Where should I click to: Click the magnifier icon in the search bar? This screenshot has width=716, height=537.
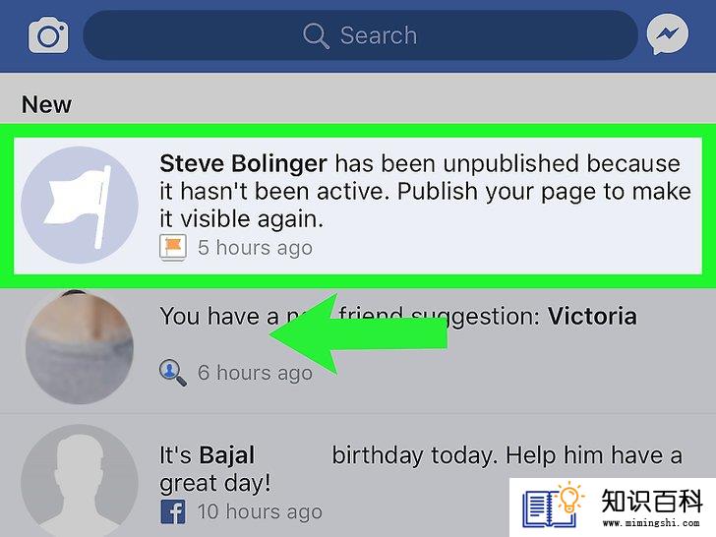point(316,35)
